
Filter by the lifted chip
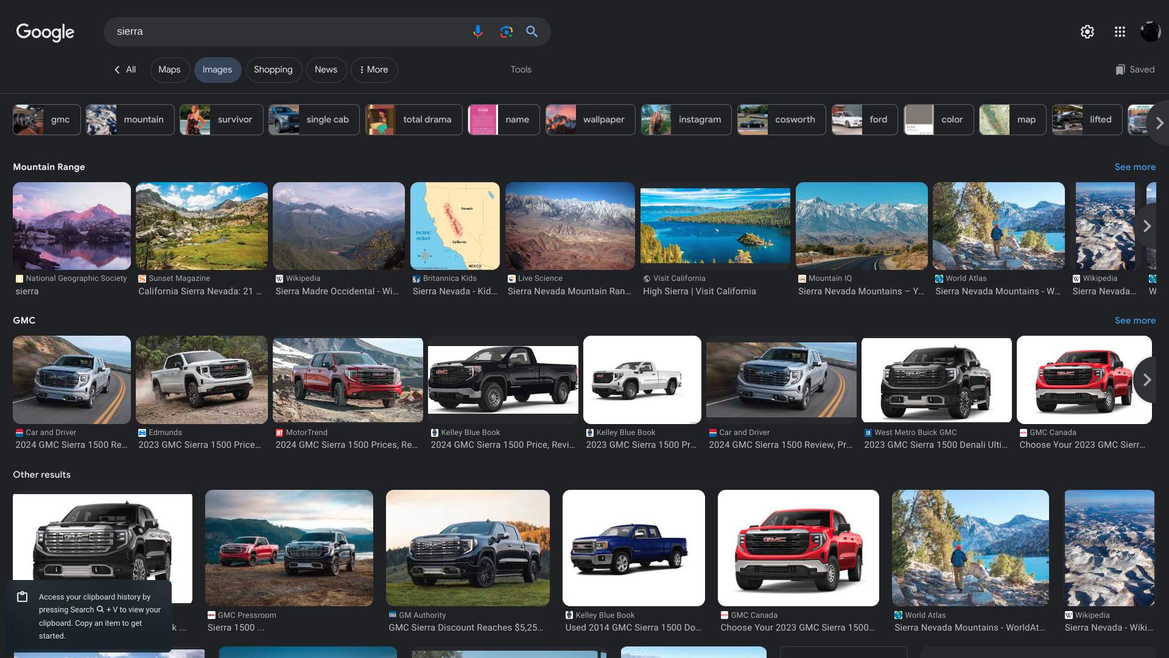point(1087,119)
